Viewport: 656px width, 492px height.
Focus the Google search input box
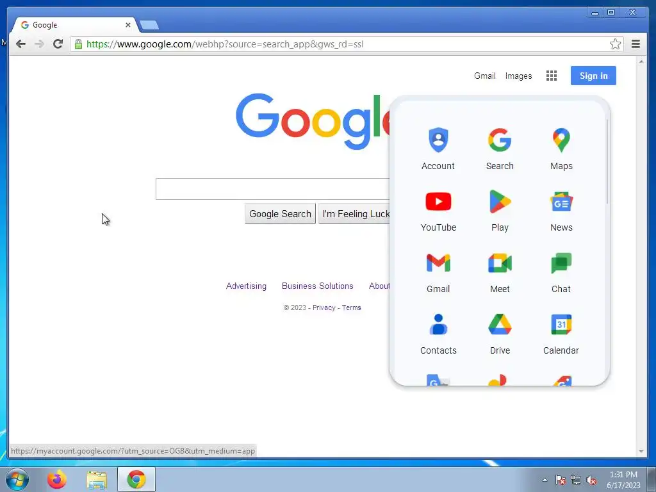tap(273, 189)
